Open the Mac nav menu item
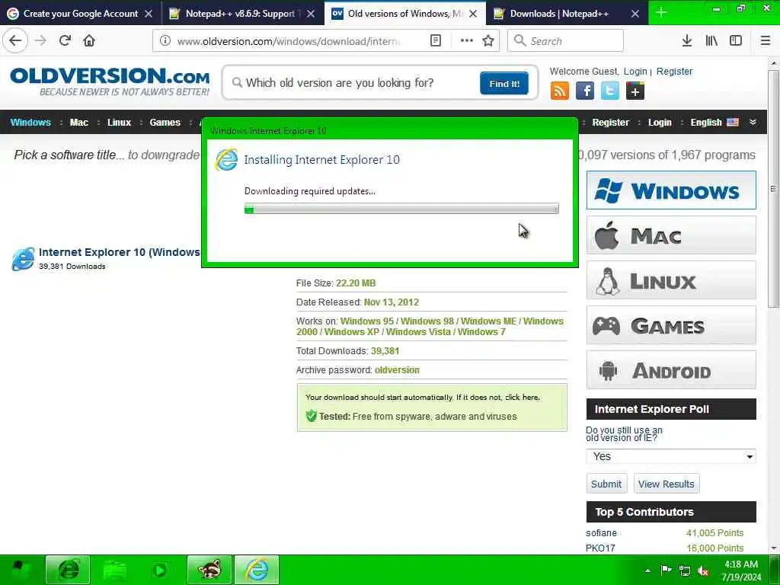This screenshot has width=780, height=585. point(78,123)
